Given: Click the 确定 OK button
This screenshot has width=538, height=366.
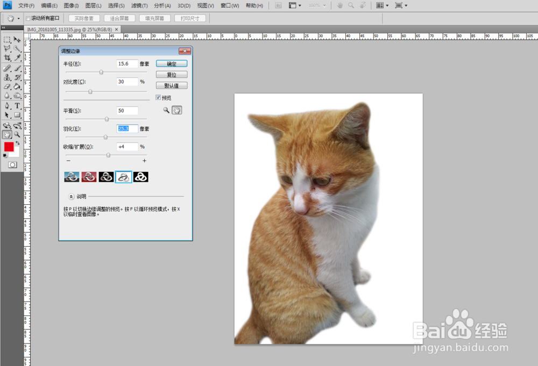Looking at the screenshot, I should 172,64.
